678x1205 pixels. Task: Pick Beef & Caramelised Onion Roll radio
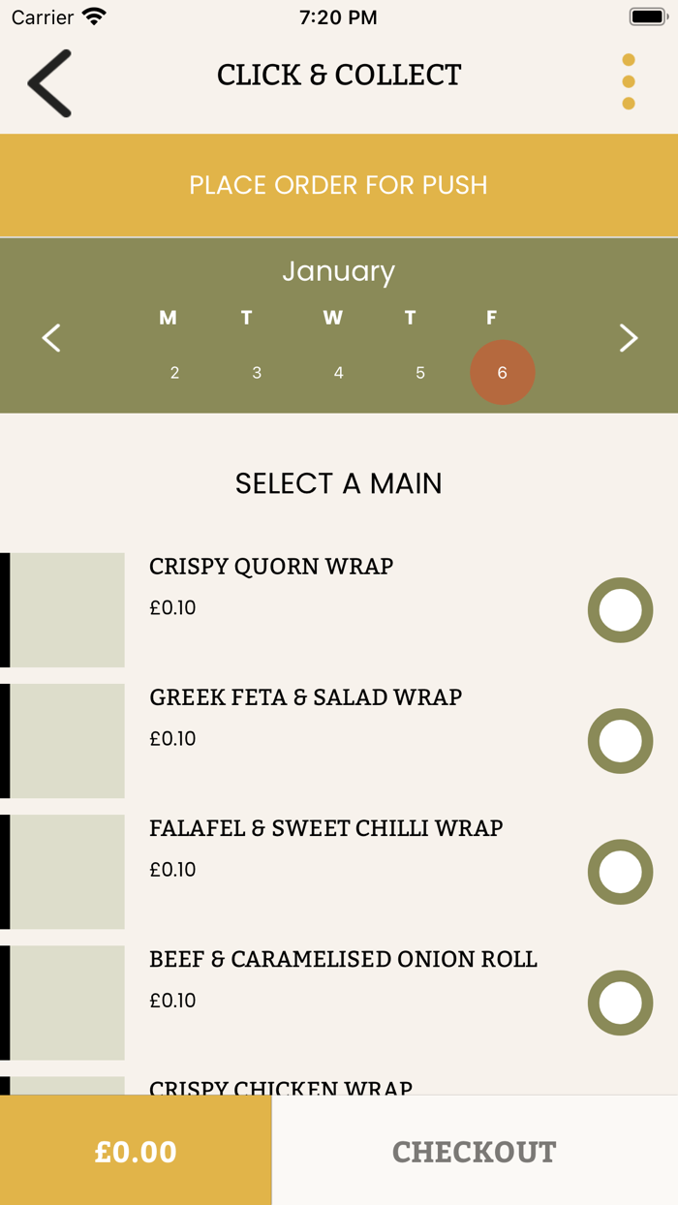point(620,1003)
